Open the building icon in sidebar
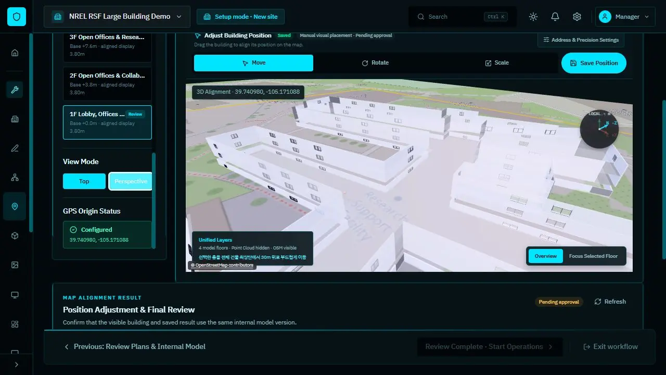 point(15,119)
